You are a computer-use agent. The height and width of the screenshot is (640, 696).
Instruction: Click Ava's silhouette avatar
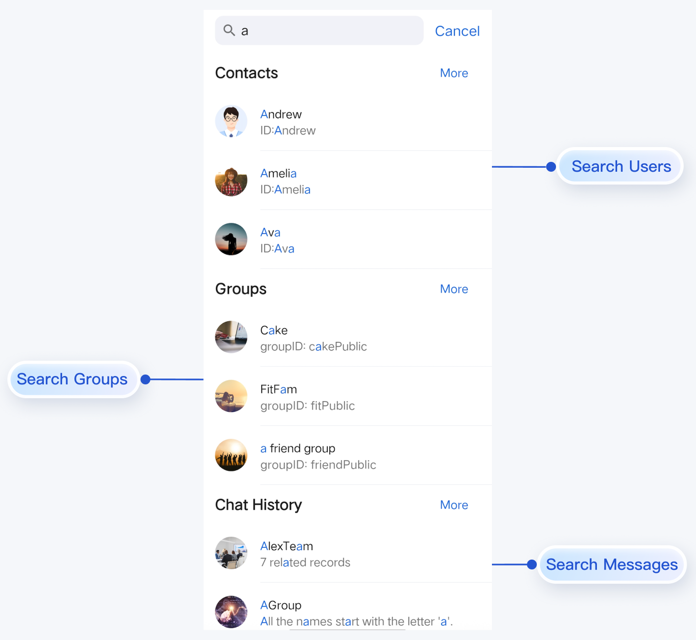click(x=231, y=239)
